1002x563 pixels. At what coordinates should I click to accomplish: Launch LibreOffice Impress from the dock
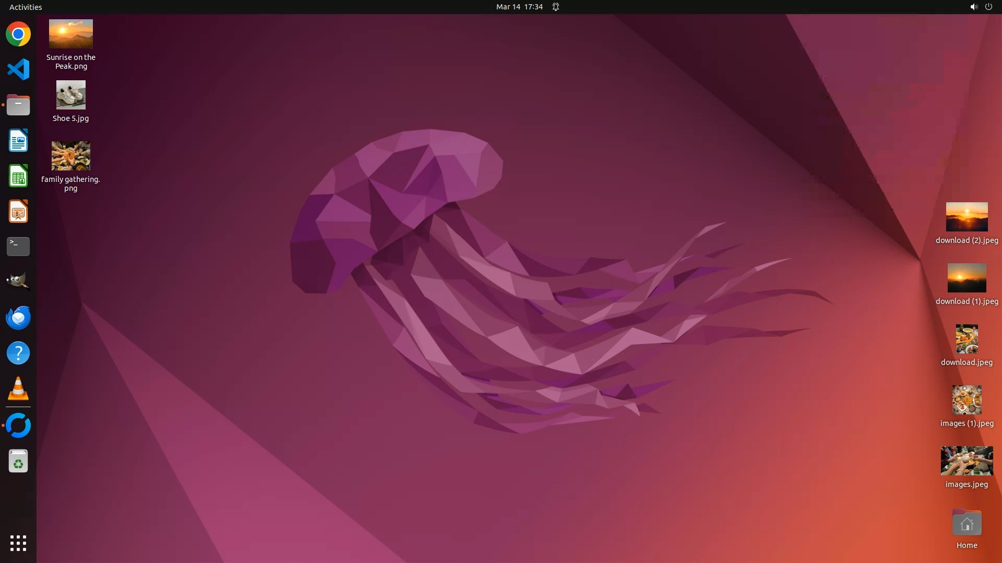point(18,212)
